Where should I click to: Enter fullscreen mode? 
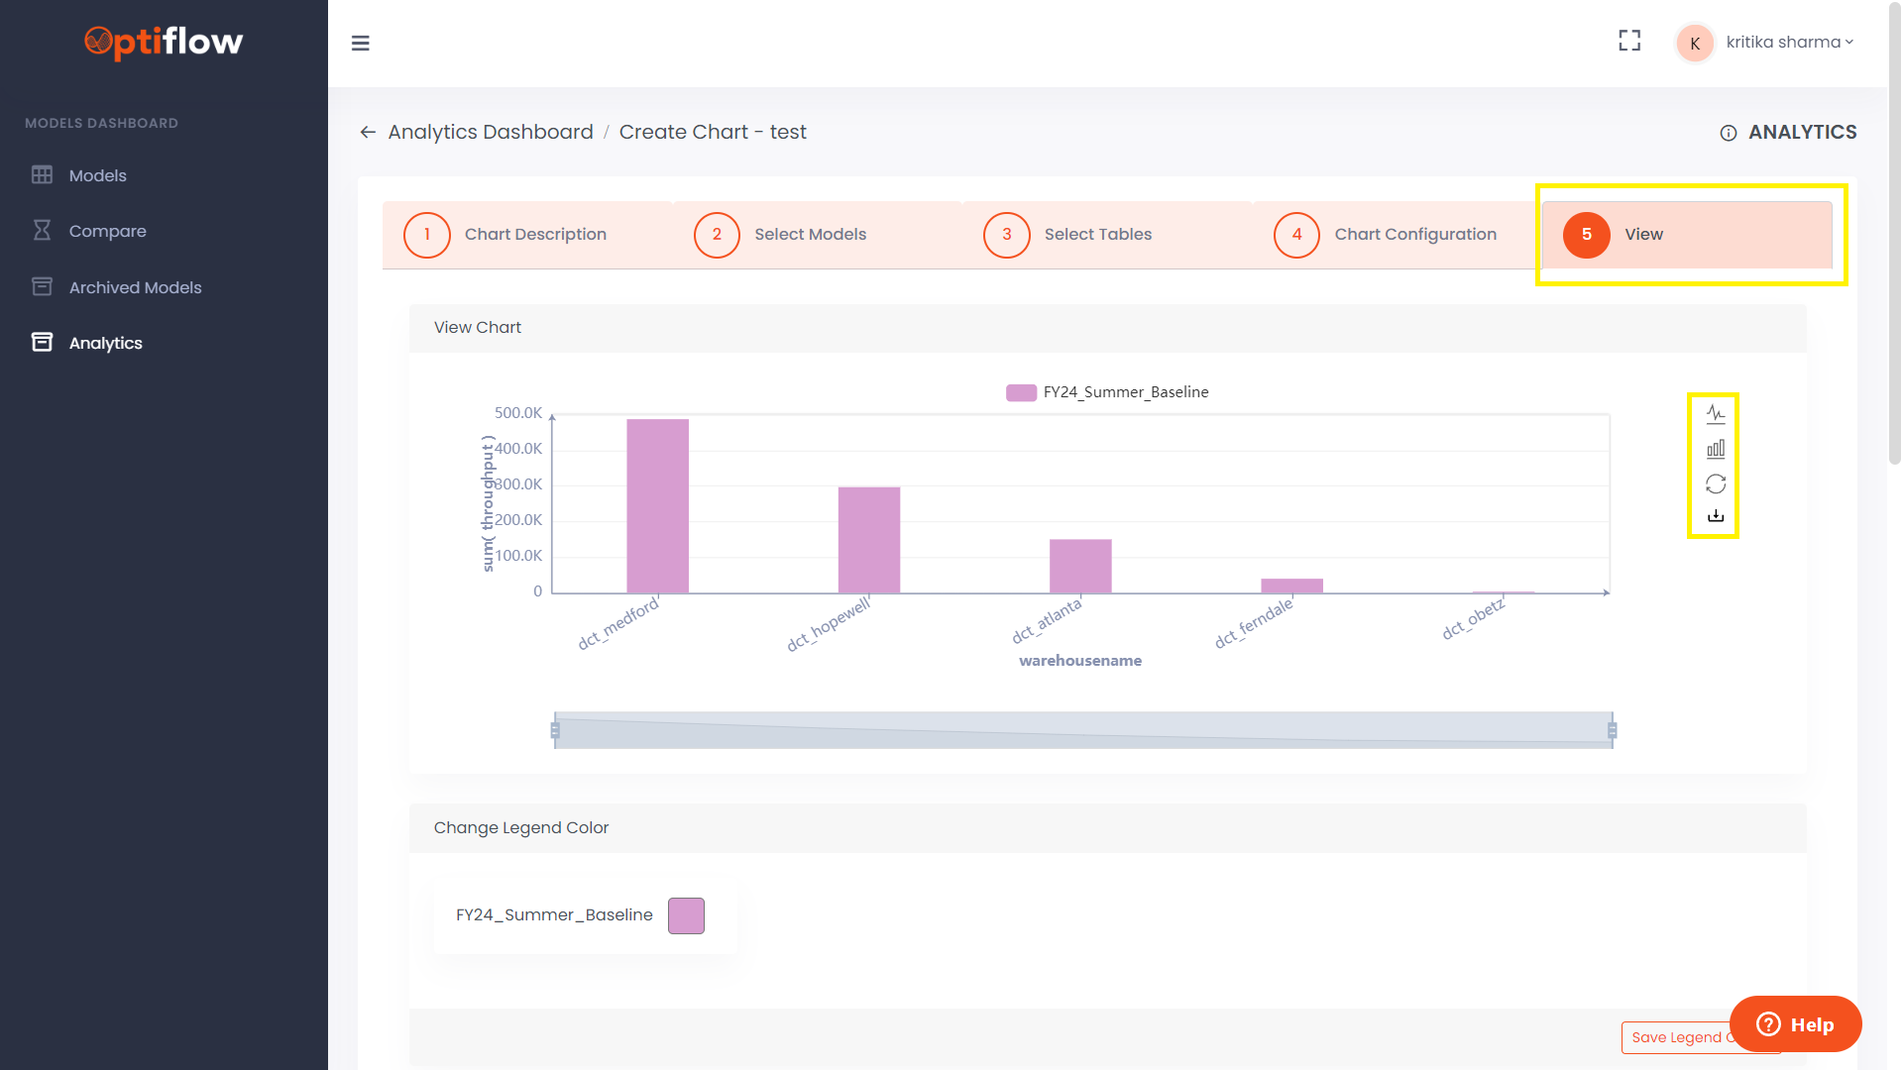point(1629,41)
